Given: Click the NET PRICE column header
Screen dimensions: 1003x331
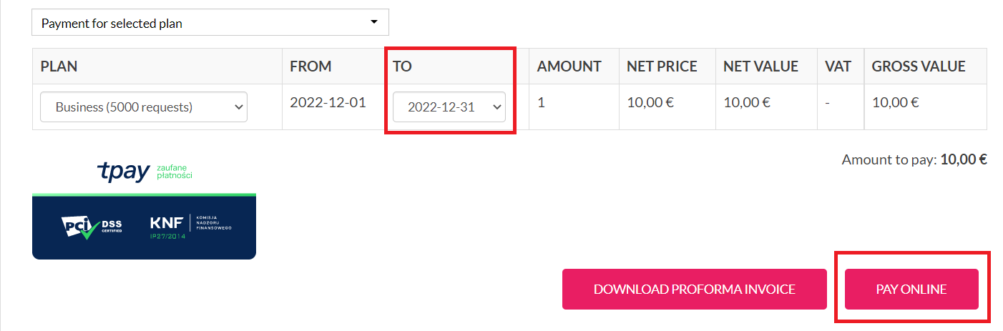Looking at the screenshot, I should click(662, 66).
